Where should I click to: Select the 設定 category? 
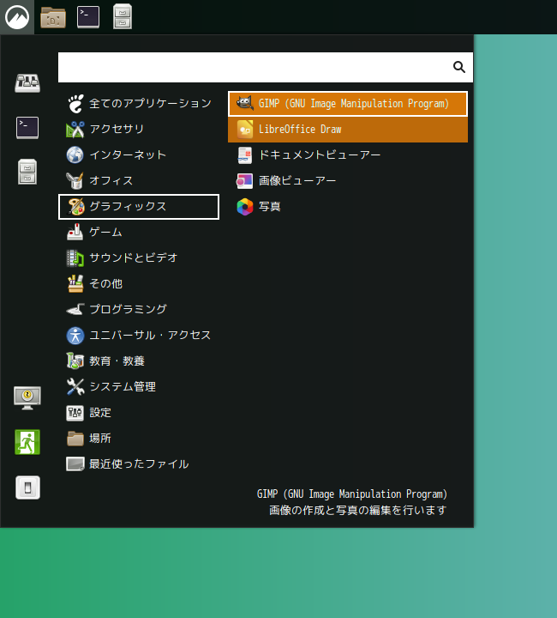[139, 413]
